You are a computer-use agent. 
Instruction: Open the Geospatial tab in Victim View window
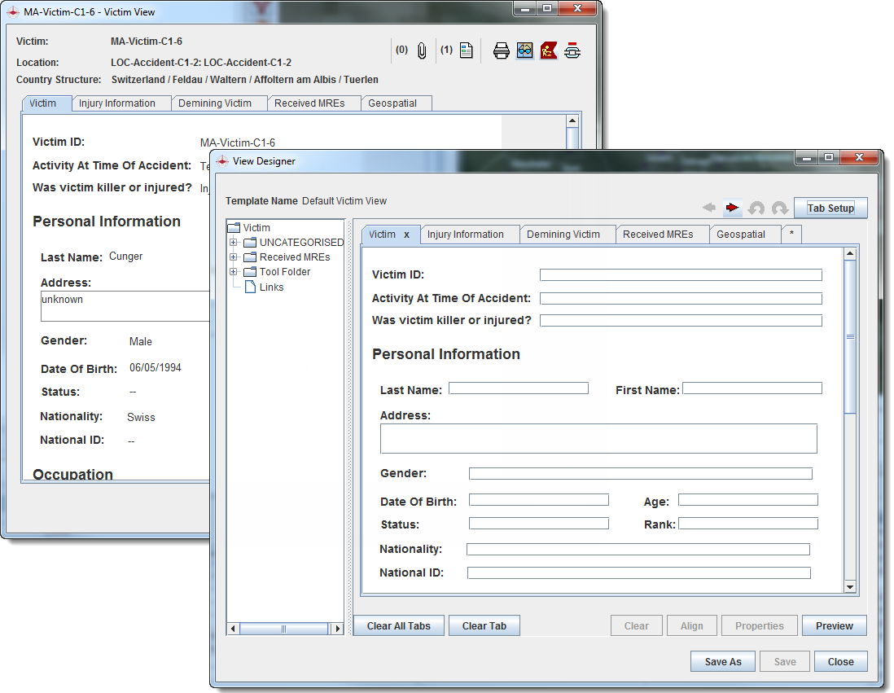click(x=392, y=103)
